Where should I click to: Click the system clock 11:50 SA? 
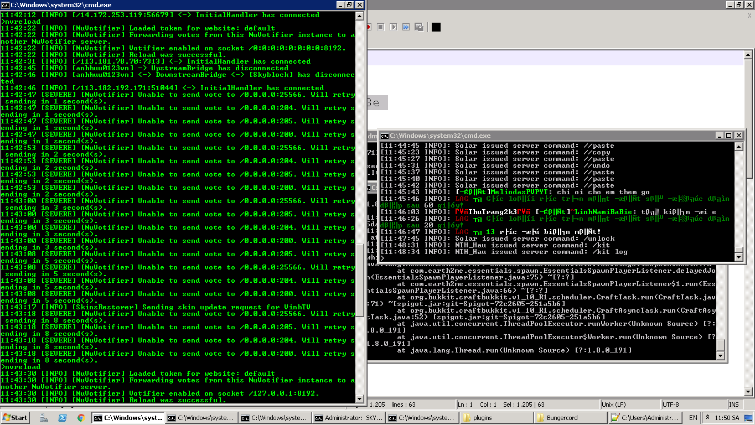[x=728, y=418]
